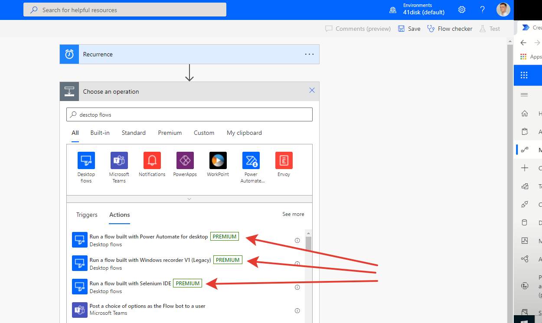542x323 pixels.
Task: Select Run a flow built with Selenium IDE
Action: point(130,284)
